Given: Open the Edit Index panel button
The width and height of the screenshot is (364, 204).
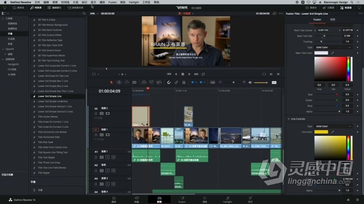Looking at the screenshot, I should click(54, 8).
